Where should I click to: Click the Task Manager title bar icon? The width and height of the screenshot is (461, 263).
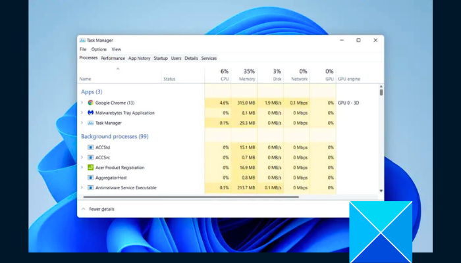[x=82, y=41]
